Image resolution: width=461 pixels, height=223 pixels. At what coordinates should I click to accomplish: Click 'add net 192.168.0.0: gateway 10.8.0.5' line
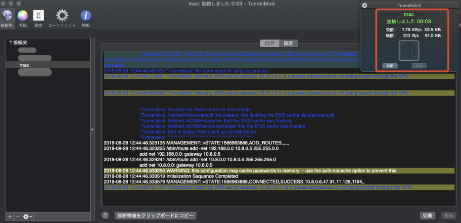(180, 154)
